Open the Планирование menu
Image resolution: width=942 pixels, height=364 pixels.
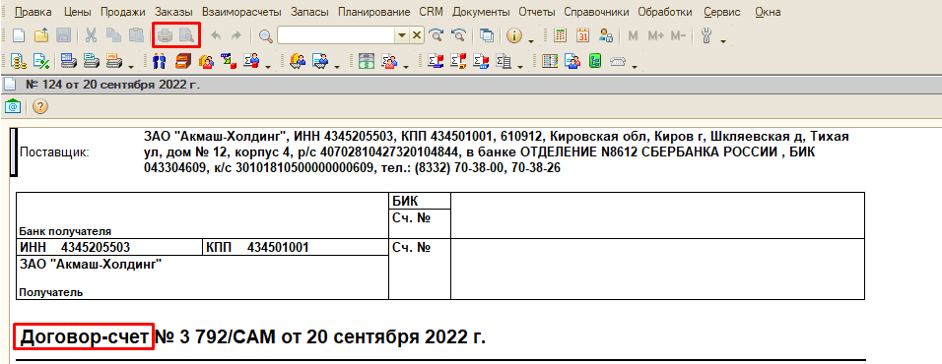click(374, 12)
